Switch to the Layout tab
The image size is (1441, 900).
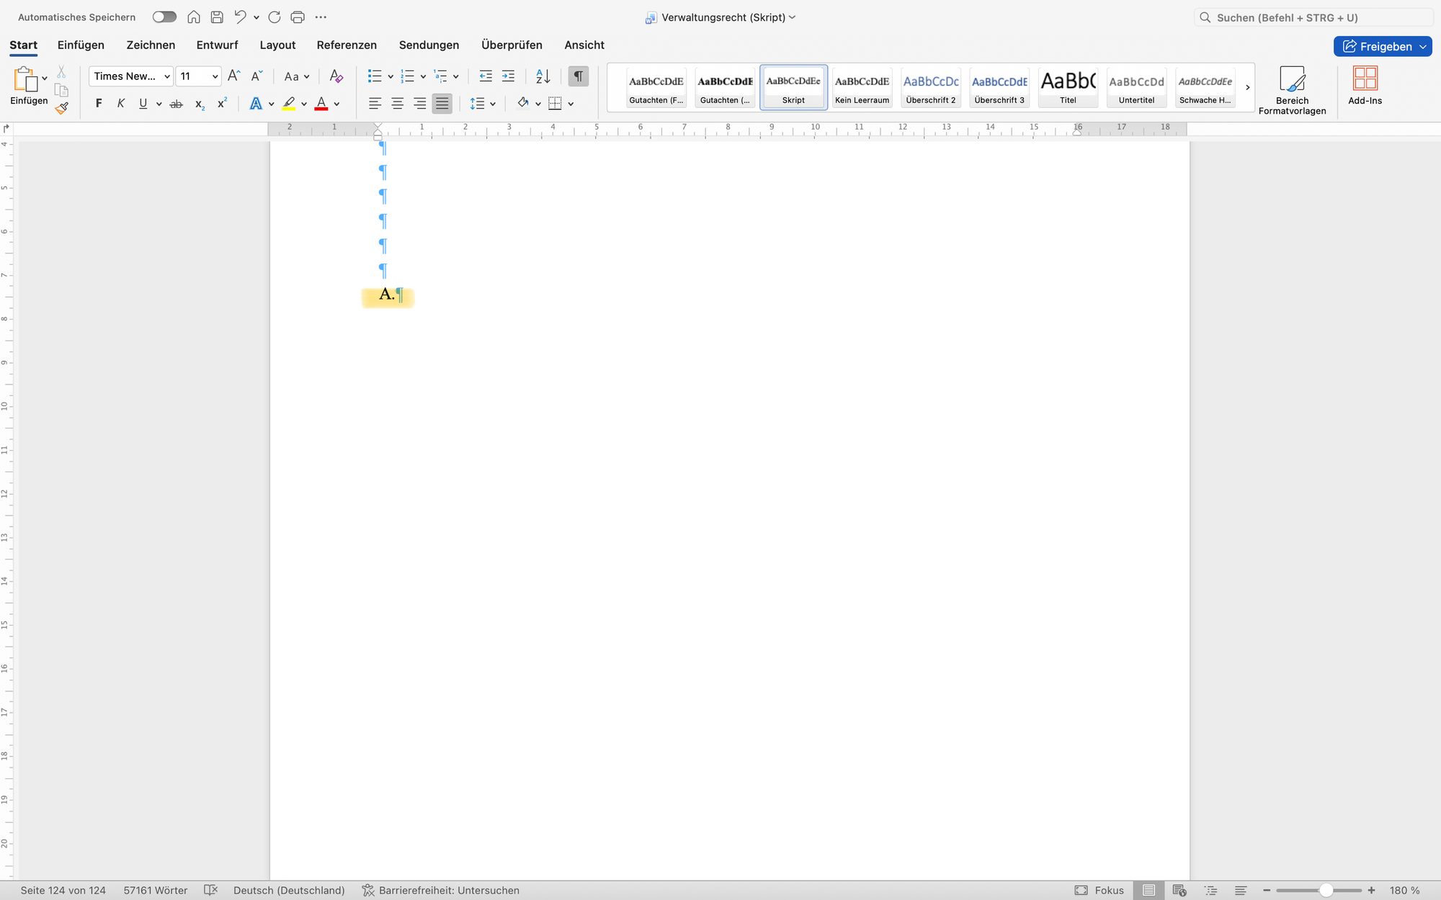tap(277, 45)
